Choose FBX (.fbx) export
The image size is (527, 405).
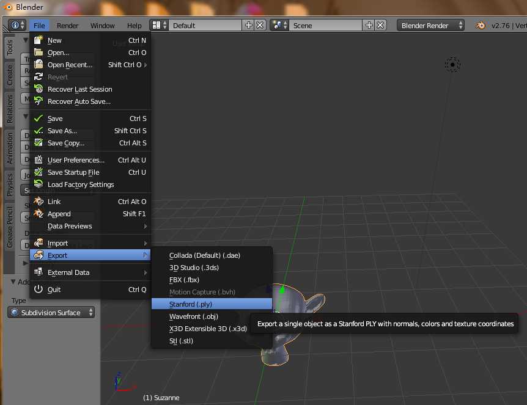click(212, 280)
